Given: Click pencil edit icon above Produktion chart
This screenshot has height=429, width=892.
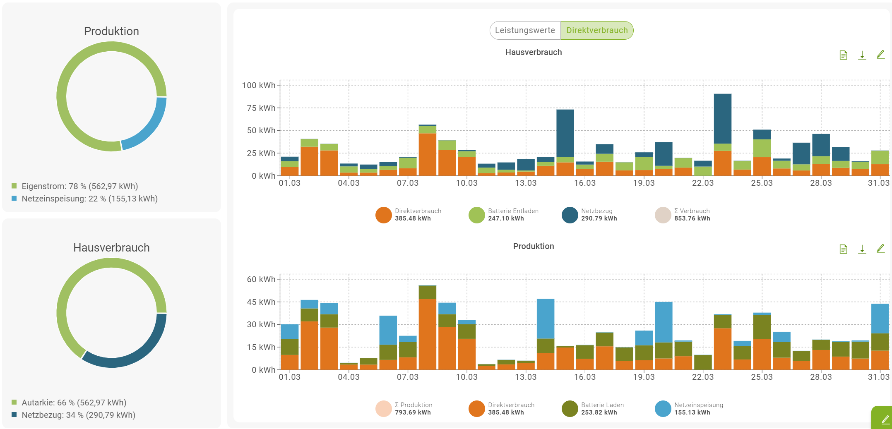Looking at the screenshot, I should 880,249.
